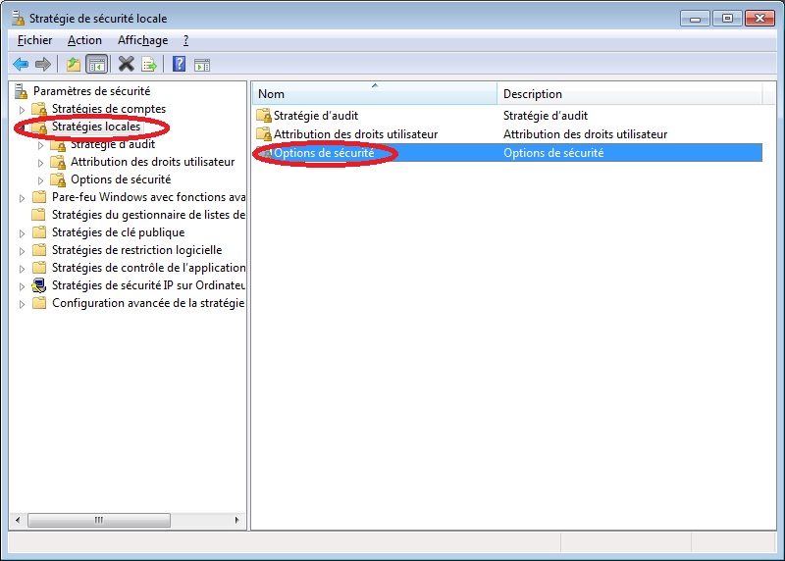The width and height of the screenshot is (785, 561).
Task: Select Paramètres de sécurité tree label
Action: (x=91, y=91)
